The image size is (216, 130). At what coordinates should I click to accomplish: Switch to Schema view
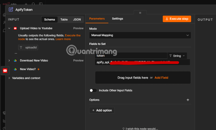pyautogui.click(x=49, y=19)
